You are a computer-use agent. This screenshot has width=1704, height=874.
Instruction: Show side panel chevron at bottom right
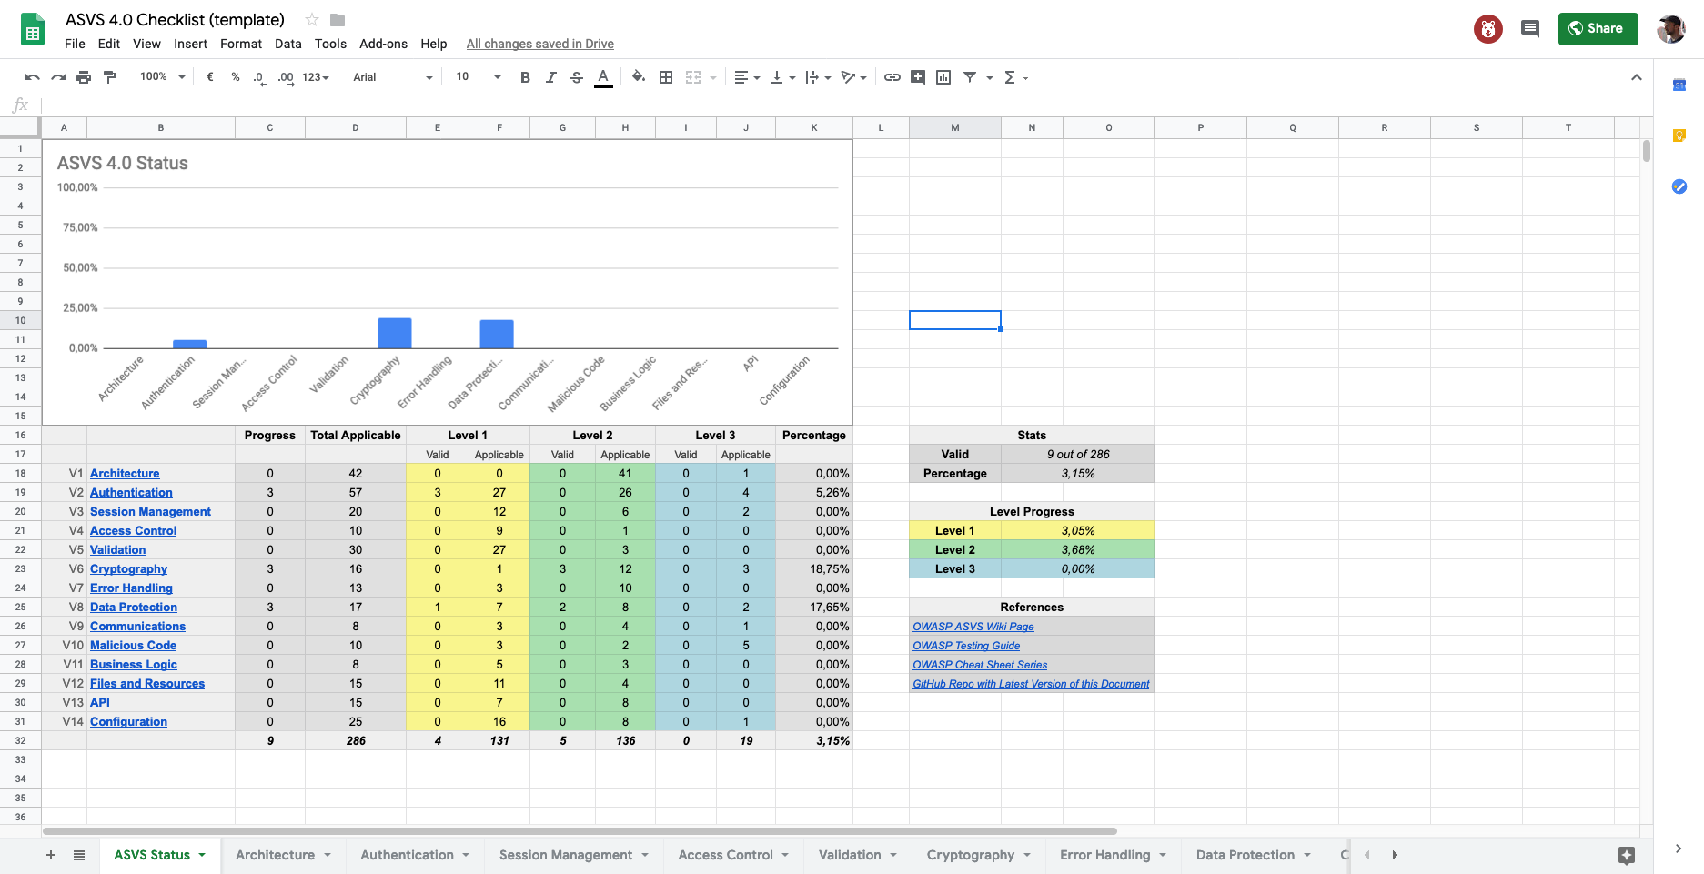[1679, 849]
